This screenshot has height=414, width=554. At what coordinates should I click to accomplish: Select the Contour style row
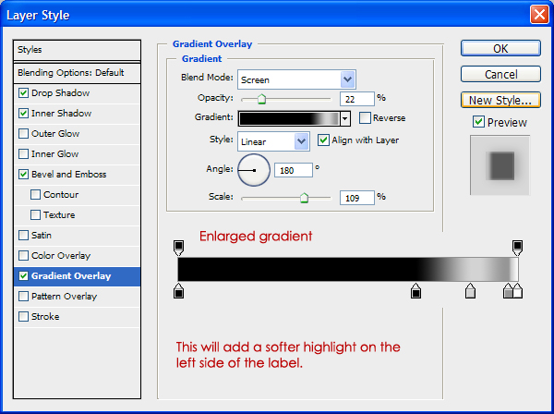pyautogui.click(x=77, y=195)
